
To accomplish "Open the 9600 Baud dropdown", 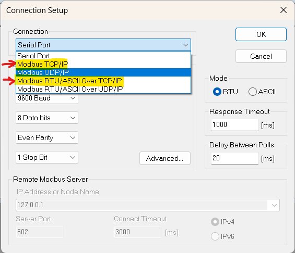I will (x=47, y=98).
